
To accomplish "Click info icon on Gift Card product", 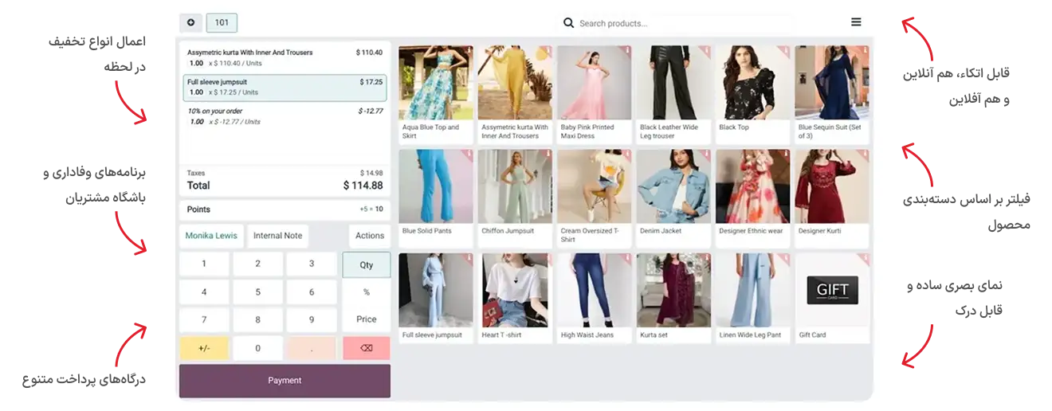I will click(x=865, y=259).
